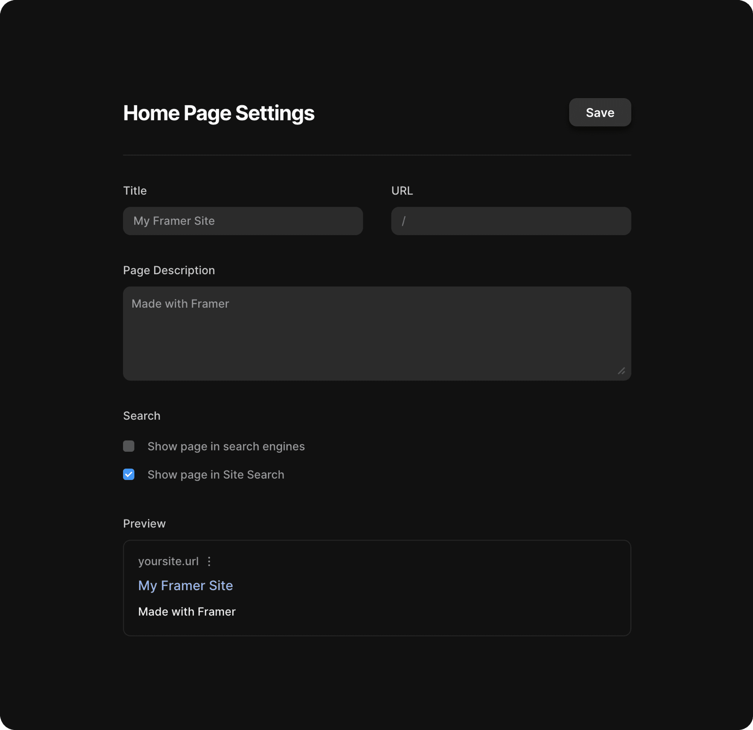Click the Search section heading
This screenshot has width=753, height=730.
[142, 416]
